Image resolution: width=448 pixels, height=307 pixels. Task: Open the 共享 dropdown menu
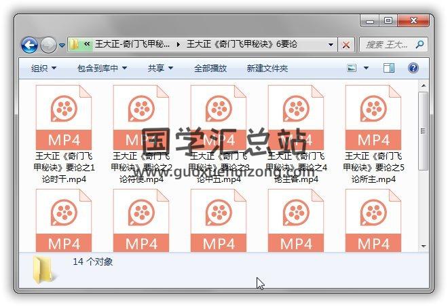(160, 69)
